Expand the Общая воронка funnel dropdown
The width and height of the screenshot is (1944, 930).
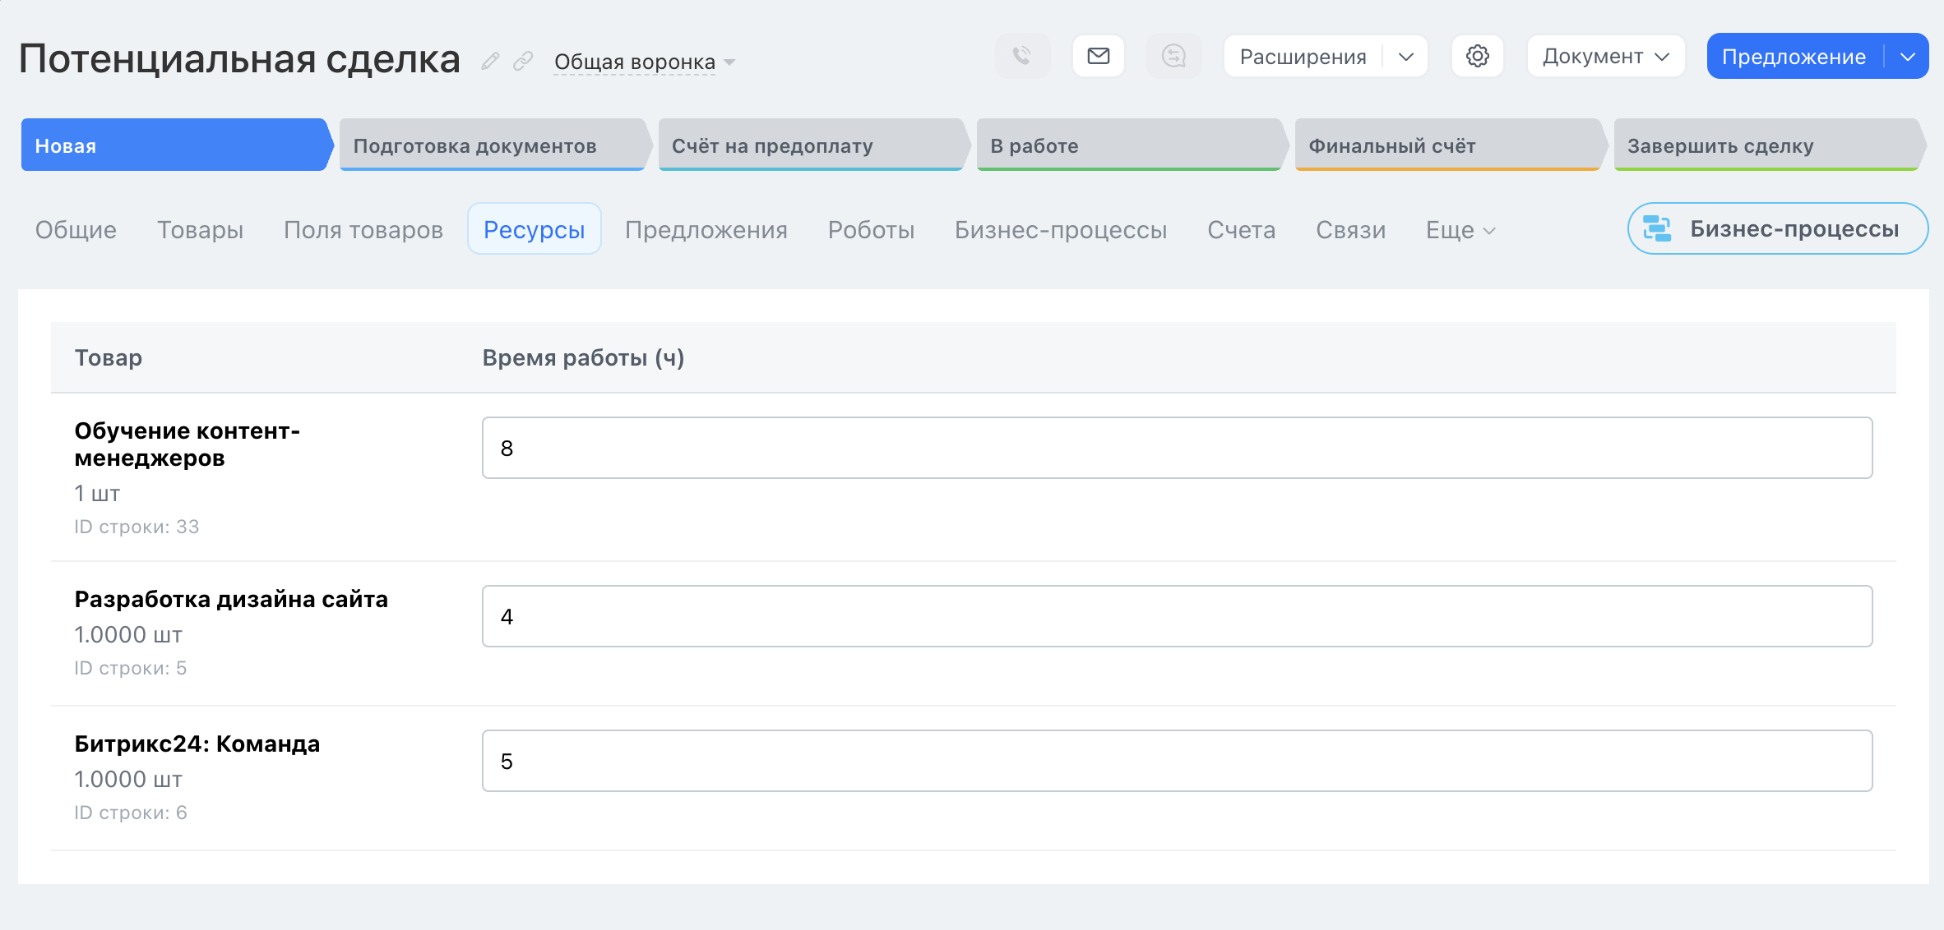coord(644,62)
